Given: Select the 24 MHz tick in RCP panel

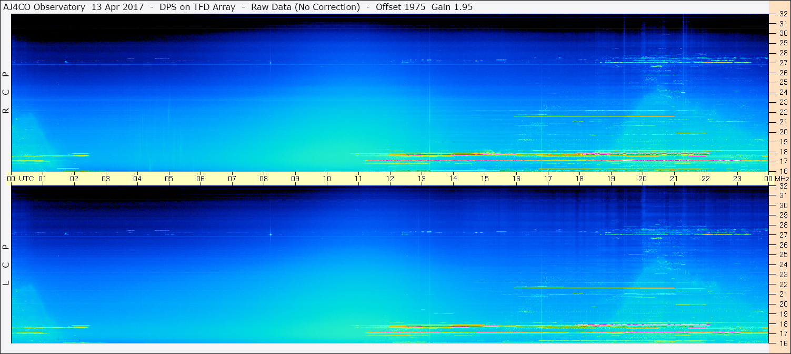Looking at the screenshot, I should click(x=783, y=92).
